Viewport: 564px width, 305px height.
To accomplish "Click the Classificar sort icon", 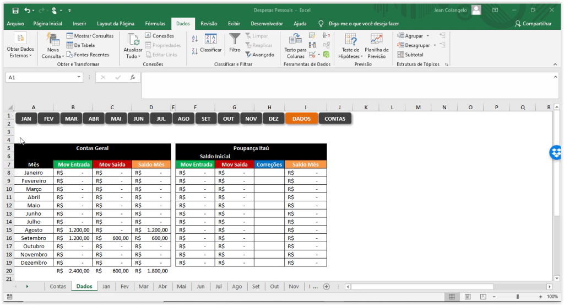I will 210,39.
